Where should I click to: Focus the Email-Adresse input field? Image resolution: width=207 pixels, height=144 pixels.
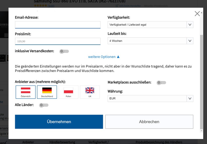coord(58,25)
